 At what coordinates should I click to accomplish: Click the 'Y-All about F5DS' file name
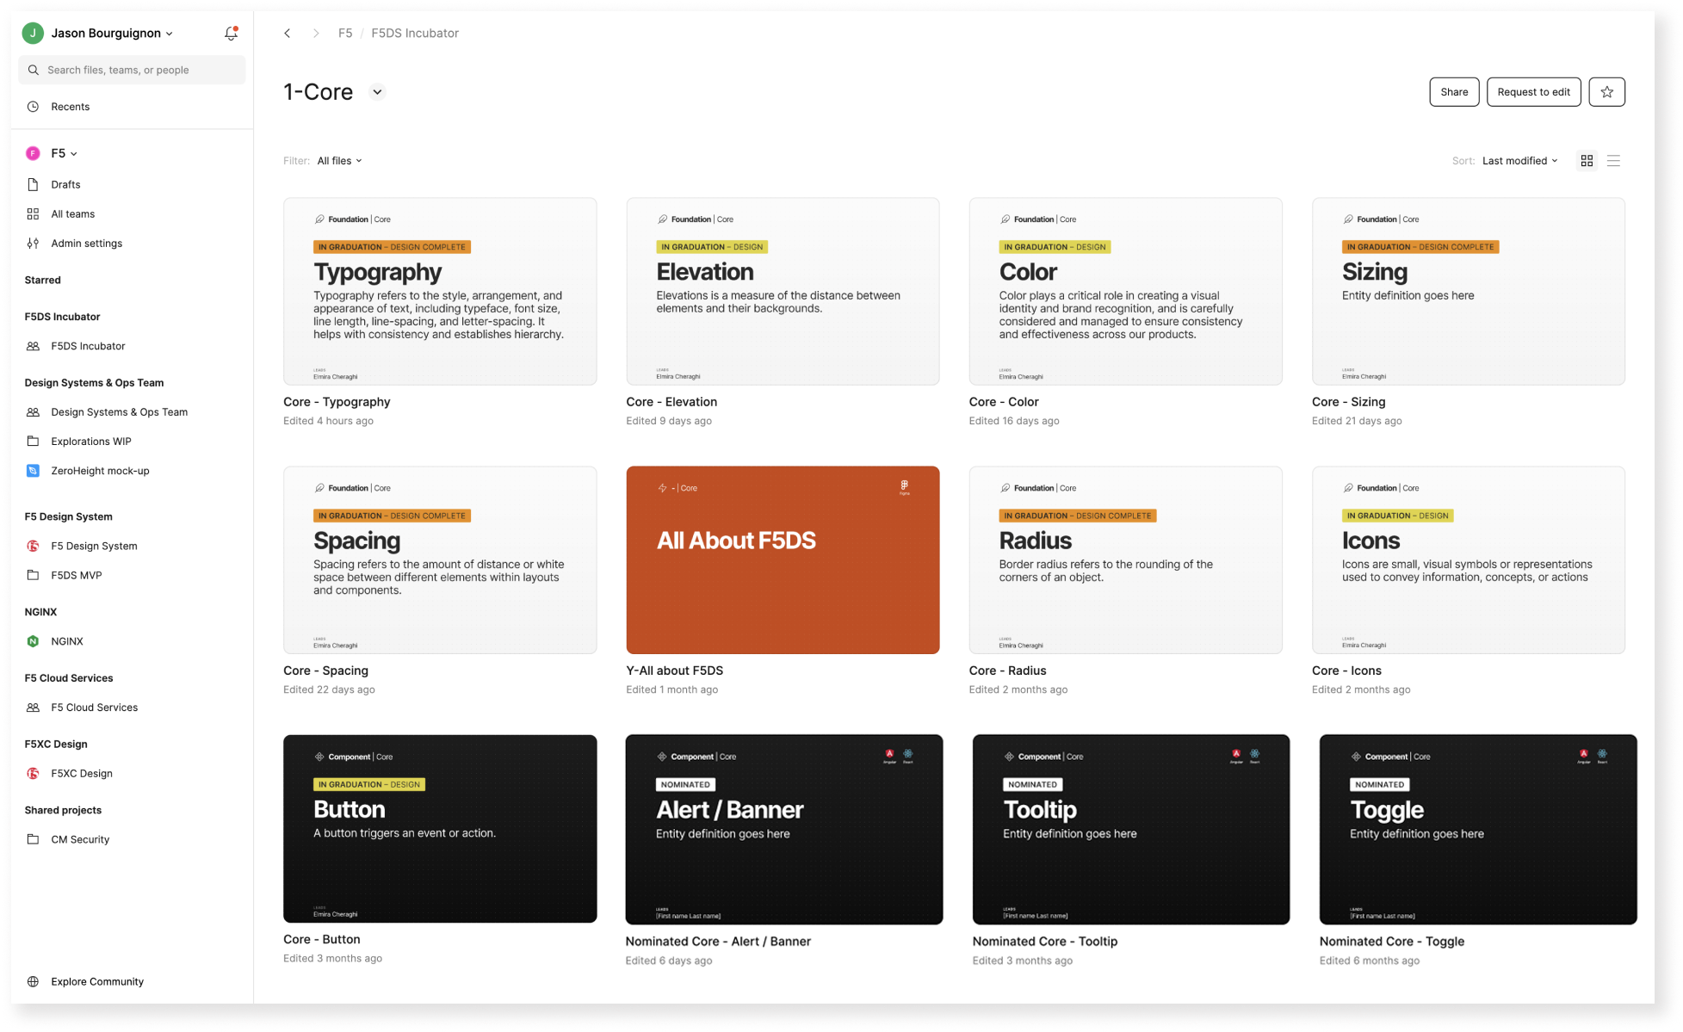(x=674, y=670)
